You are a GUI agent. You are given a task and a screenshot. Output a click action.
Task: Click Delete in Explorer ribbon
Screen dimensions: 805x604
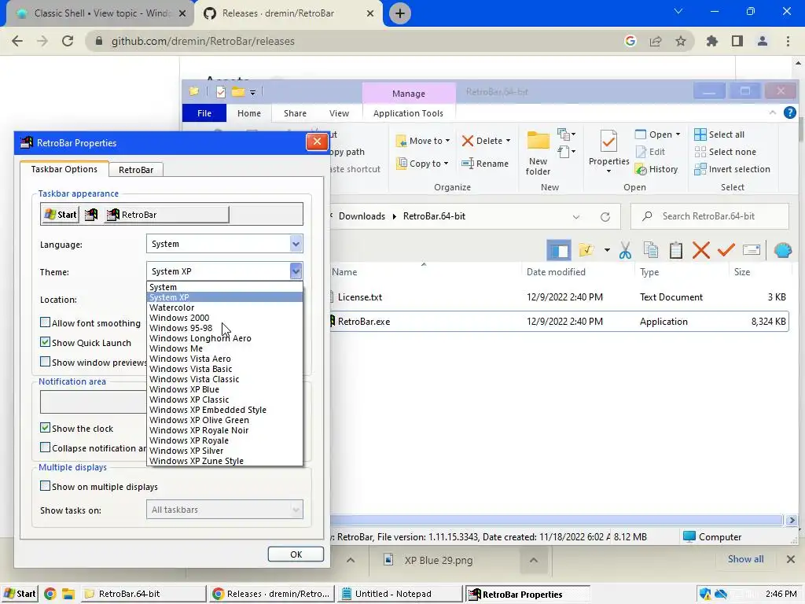point(486,141)
